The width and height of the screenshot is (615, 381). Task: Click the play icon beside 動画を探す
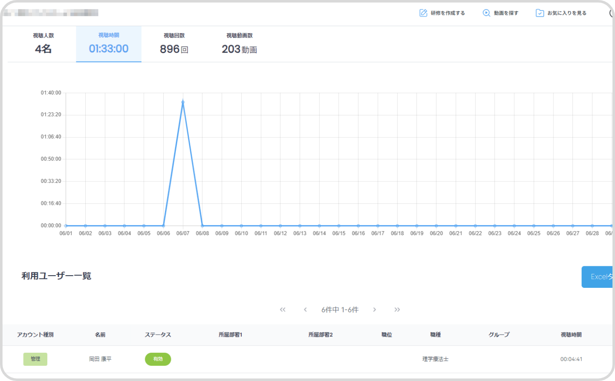pyautogui.click(x=486, y=13)
